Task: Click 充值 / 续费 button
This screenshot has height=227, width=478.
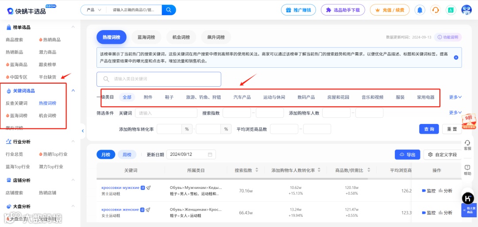Action: 390,10
